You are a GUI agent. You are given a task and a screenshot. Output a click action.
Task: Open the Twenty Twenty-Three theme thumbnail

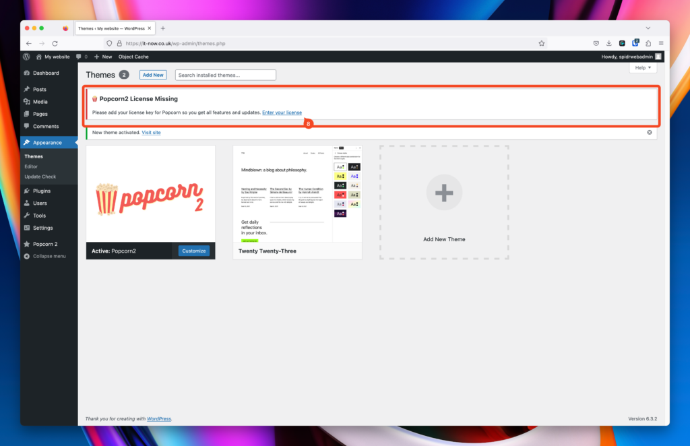[297, 194]
